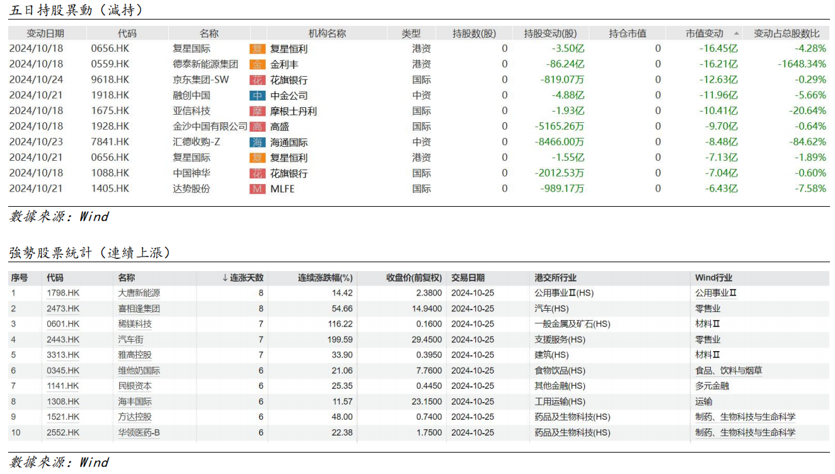
Task: Select the -5165.26万 holding change cell
Action: tap(560, 127)
